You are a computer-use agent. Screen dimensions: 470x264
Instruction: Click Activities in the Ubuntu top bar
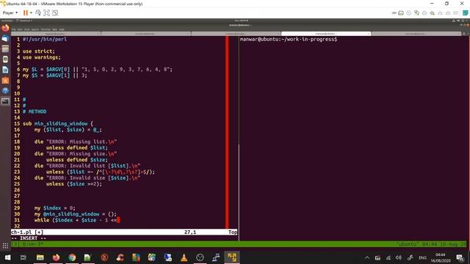[x=7, y=21]
